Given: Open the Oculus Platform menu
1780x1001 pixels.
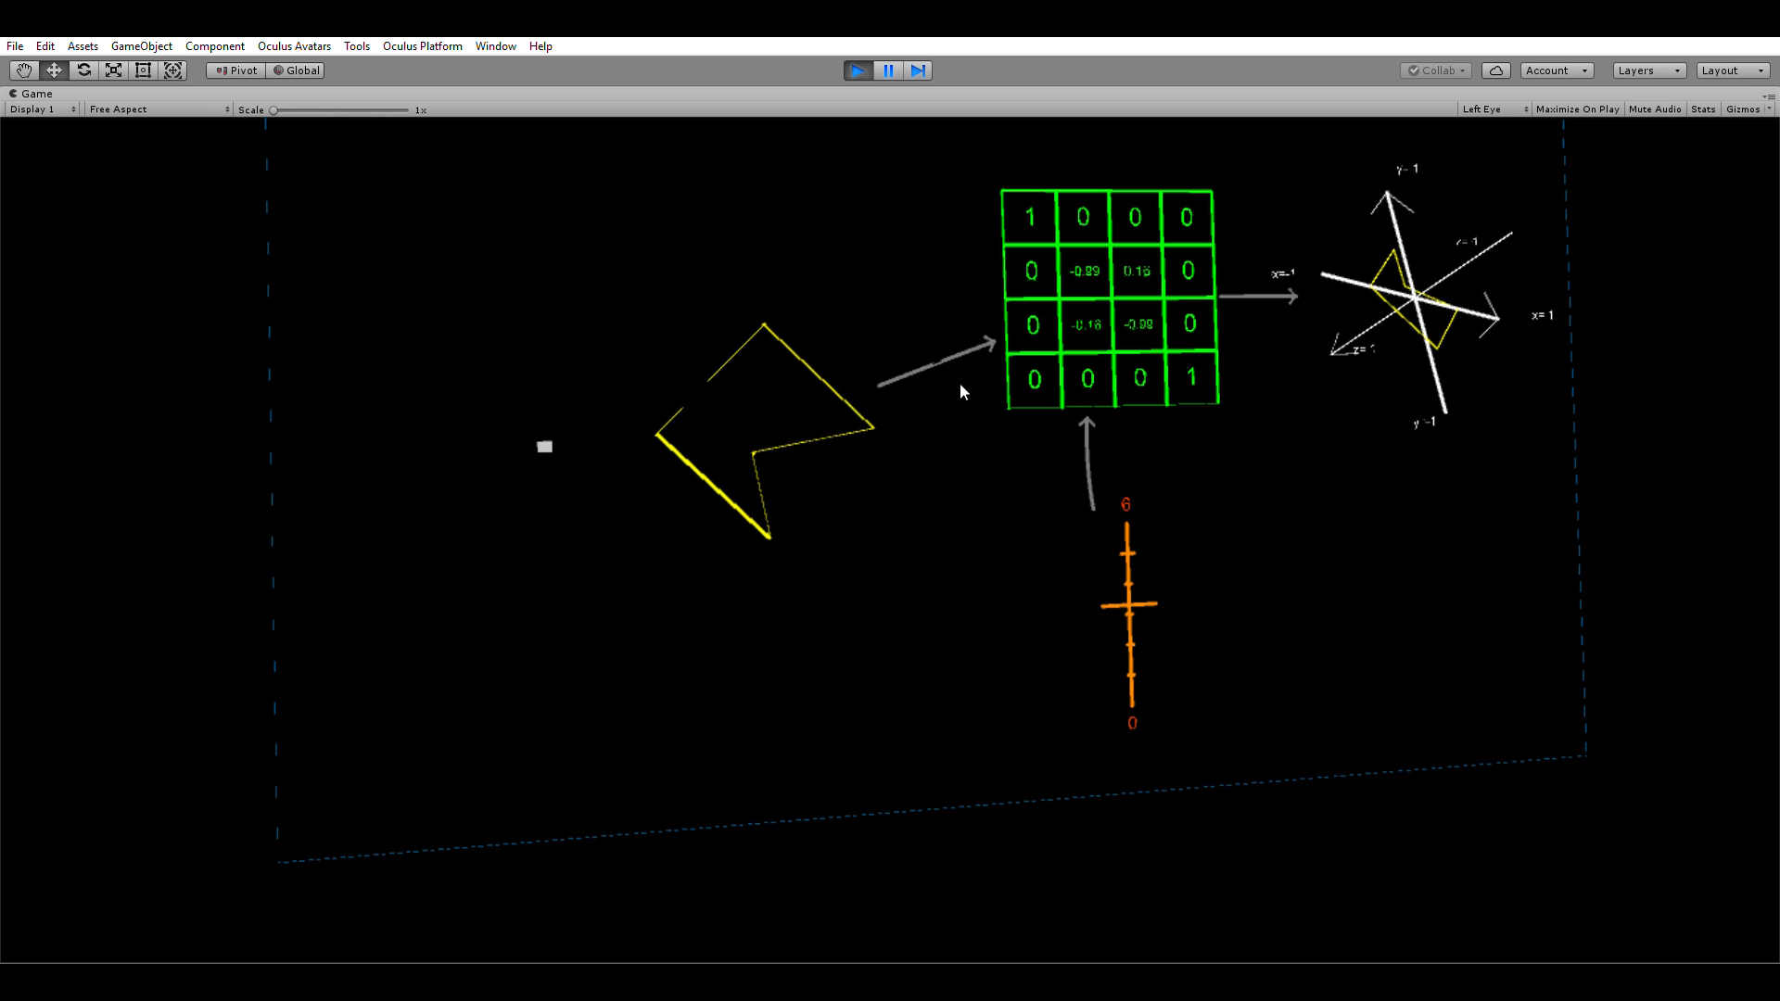Looking at the screenshot, I should (422, 46).
